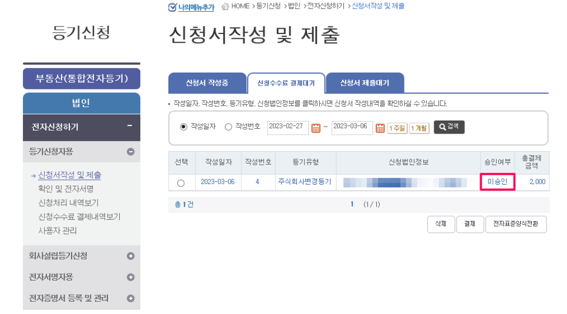Open the start date calendar icon

(x=316, y=128)
